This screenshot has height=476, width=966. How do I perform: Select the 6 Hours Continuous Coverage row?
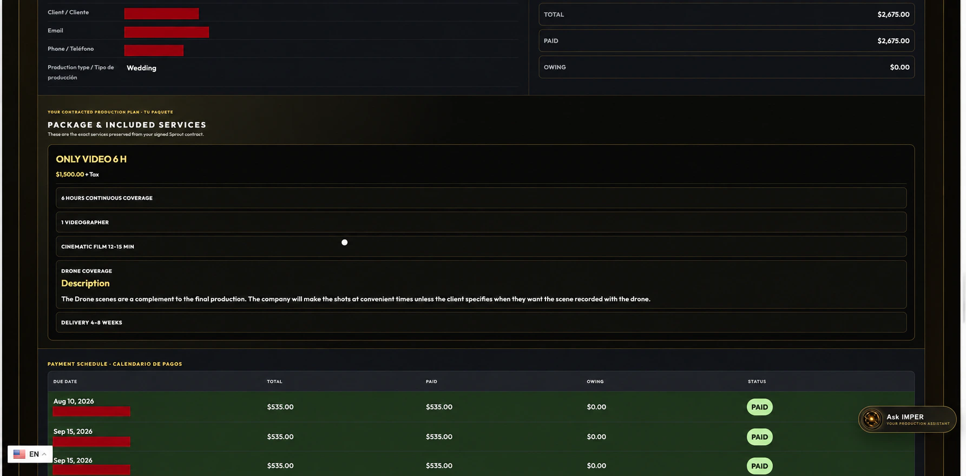point(481,198)
